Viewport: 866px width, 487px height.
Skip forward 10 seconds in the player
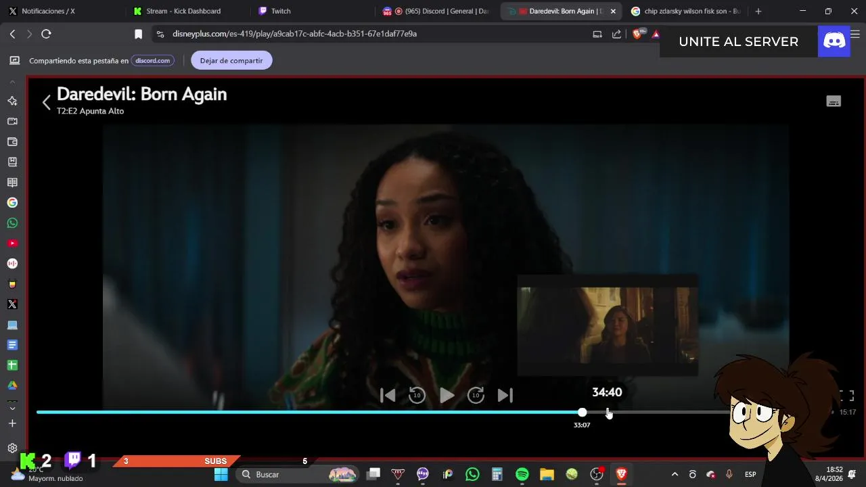(x=476, y=396)
